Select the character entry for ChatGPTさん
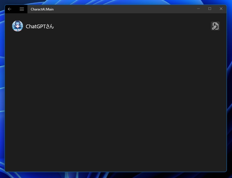Viewport: 232px width, 178px height. (40, 26)
